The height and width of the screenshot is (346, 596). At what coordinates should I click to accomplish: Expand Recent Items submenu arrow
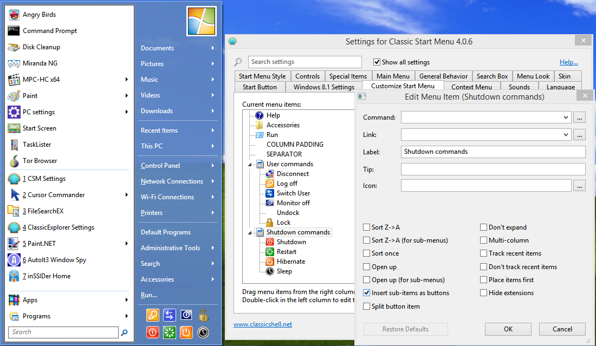213,130
